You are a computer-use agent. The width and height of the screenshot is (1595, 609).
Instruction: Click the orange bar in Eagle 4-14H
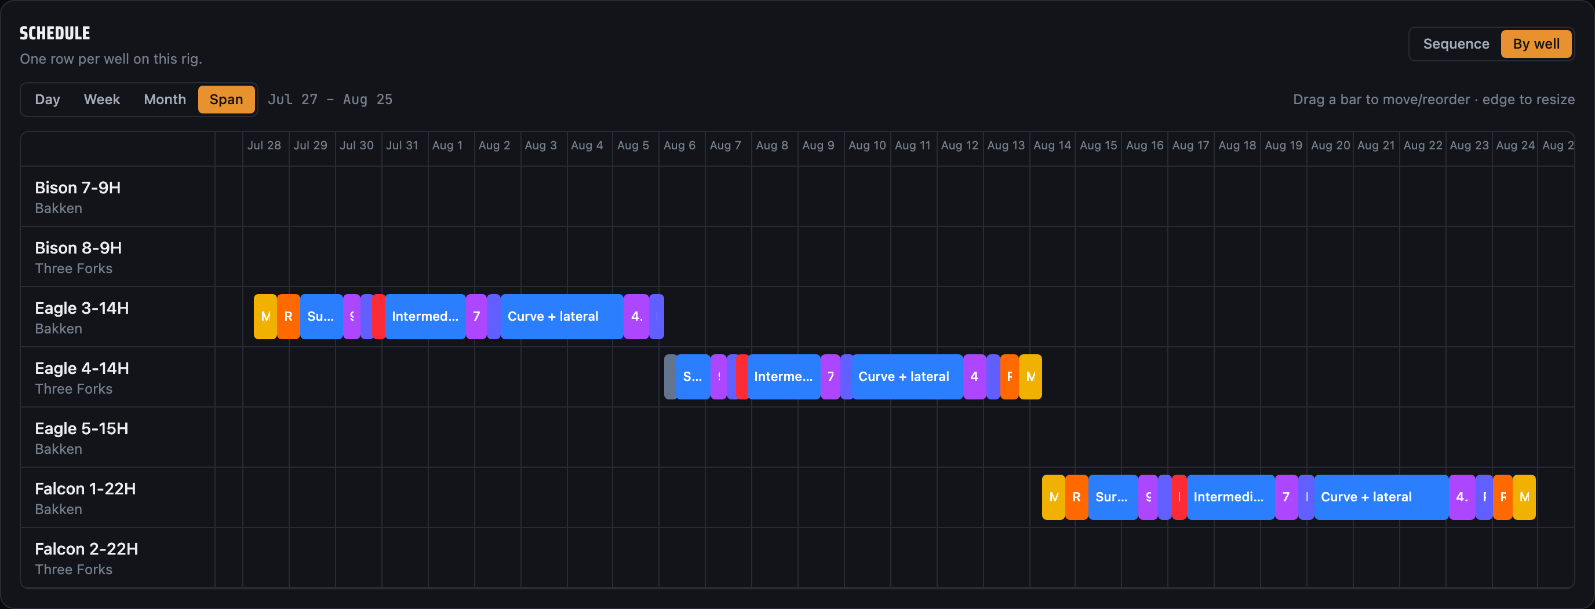click(x=1009, y=377)
